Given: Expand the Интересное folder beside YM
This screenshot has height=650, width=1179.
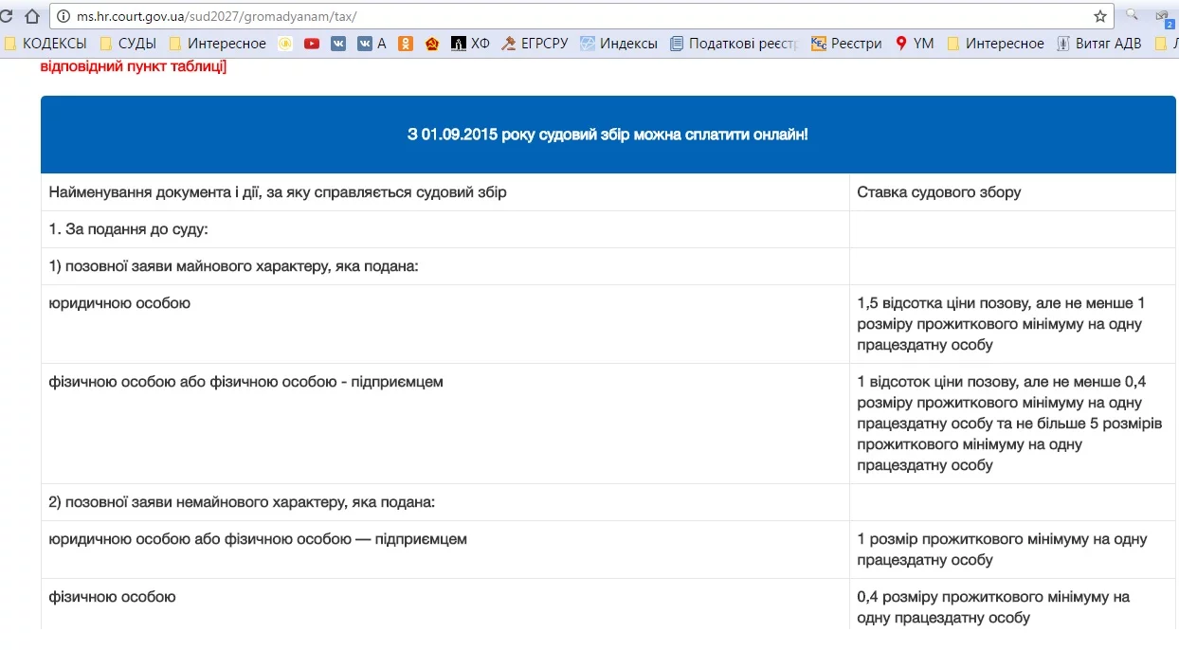Looking at the screenshot, I should point(995,44).
